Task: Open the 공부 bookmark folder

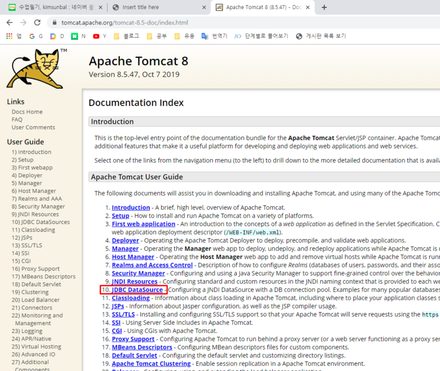Action: pyautogui.click(x=157, y=36)
